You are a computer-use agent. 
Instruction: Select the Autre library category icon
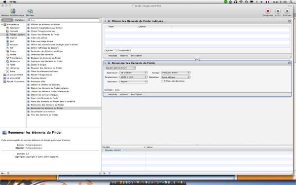click(x=8, y=72)
